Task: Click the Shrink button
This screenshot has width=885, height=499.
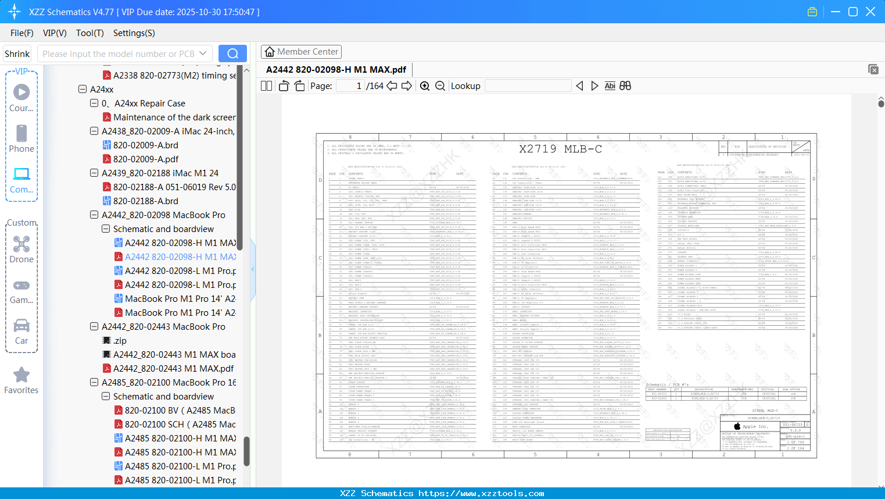Action: (x=17, y=54)
